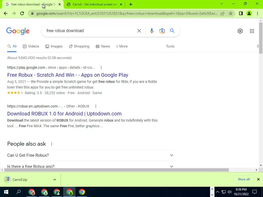Click the last Chrome icon in taskbar

pyautogui.click(x=82, y=192)
